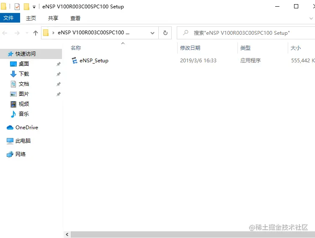This screenshot has width=315, height=238.
Task: Click the 文档 document icon
Action: click(13, 84)
